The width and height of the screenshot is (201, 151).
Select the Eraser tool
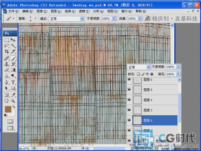[7, 70]
